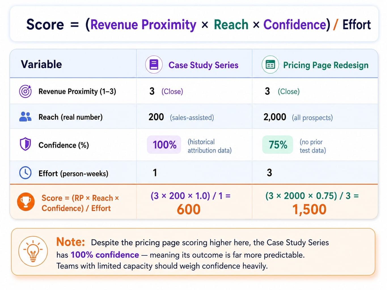Click the '(all prospects)' note
Screen dimensions: 387x290
(x=312, y=118)
